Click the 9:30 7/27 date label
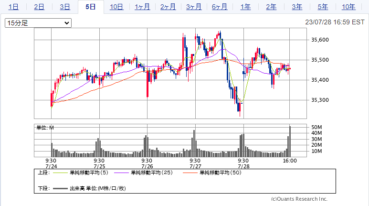The width and height of the screenshot is (369, 206). [x=195, y=163]
